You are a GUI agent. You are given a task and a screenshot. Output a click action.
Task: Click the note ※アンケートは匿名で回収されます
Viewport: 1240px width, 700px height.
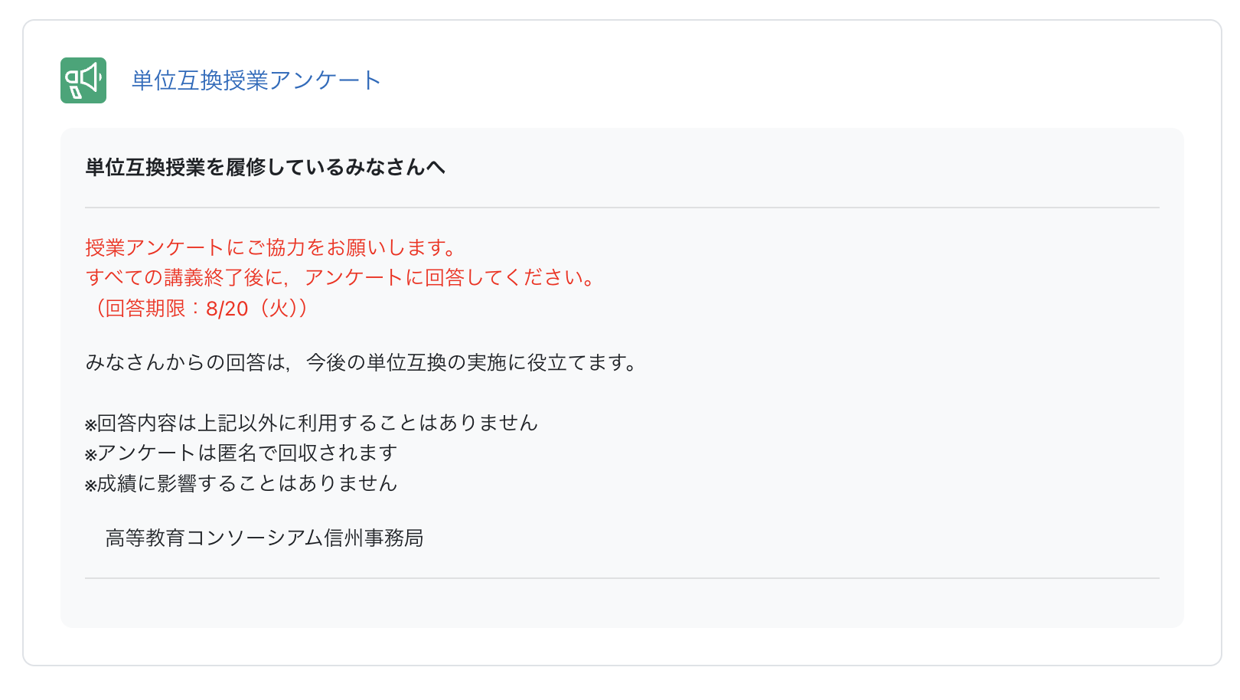[241, 453]
